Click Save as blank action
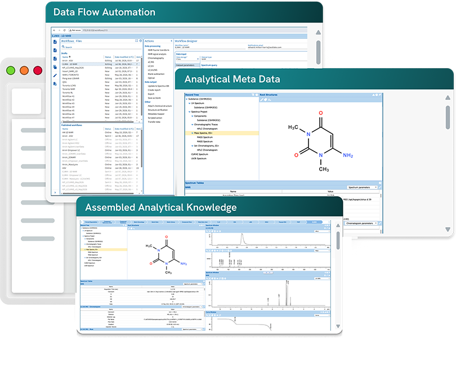 coord(154,97)
